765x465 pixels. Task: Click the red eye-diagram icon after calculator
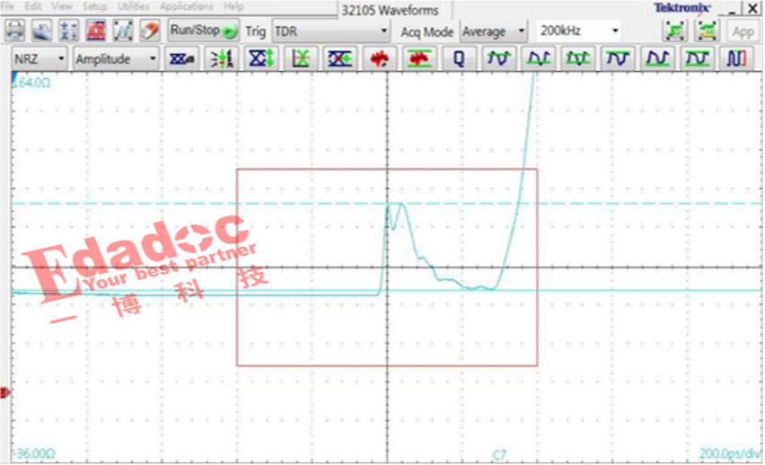96,31
